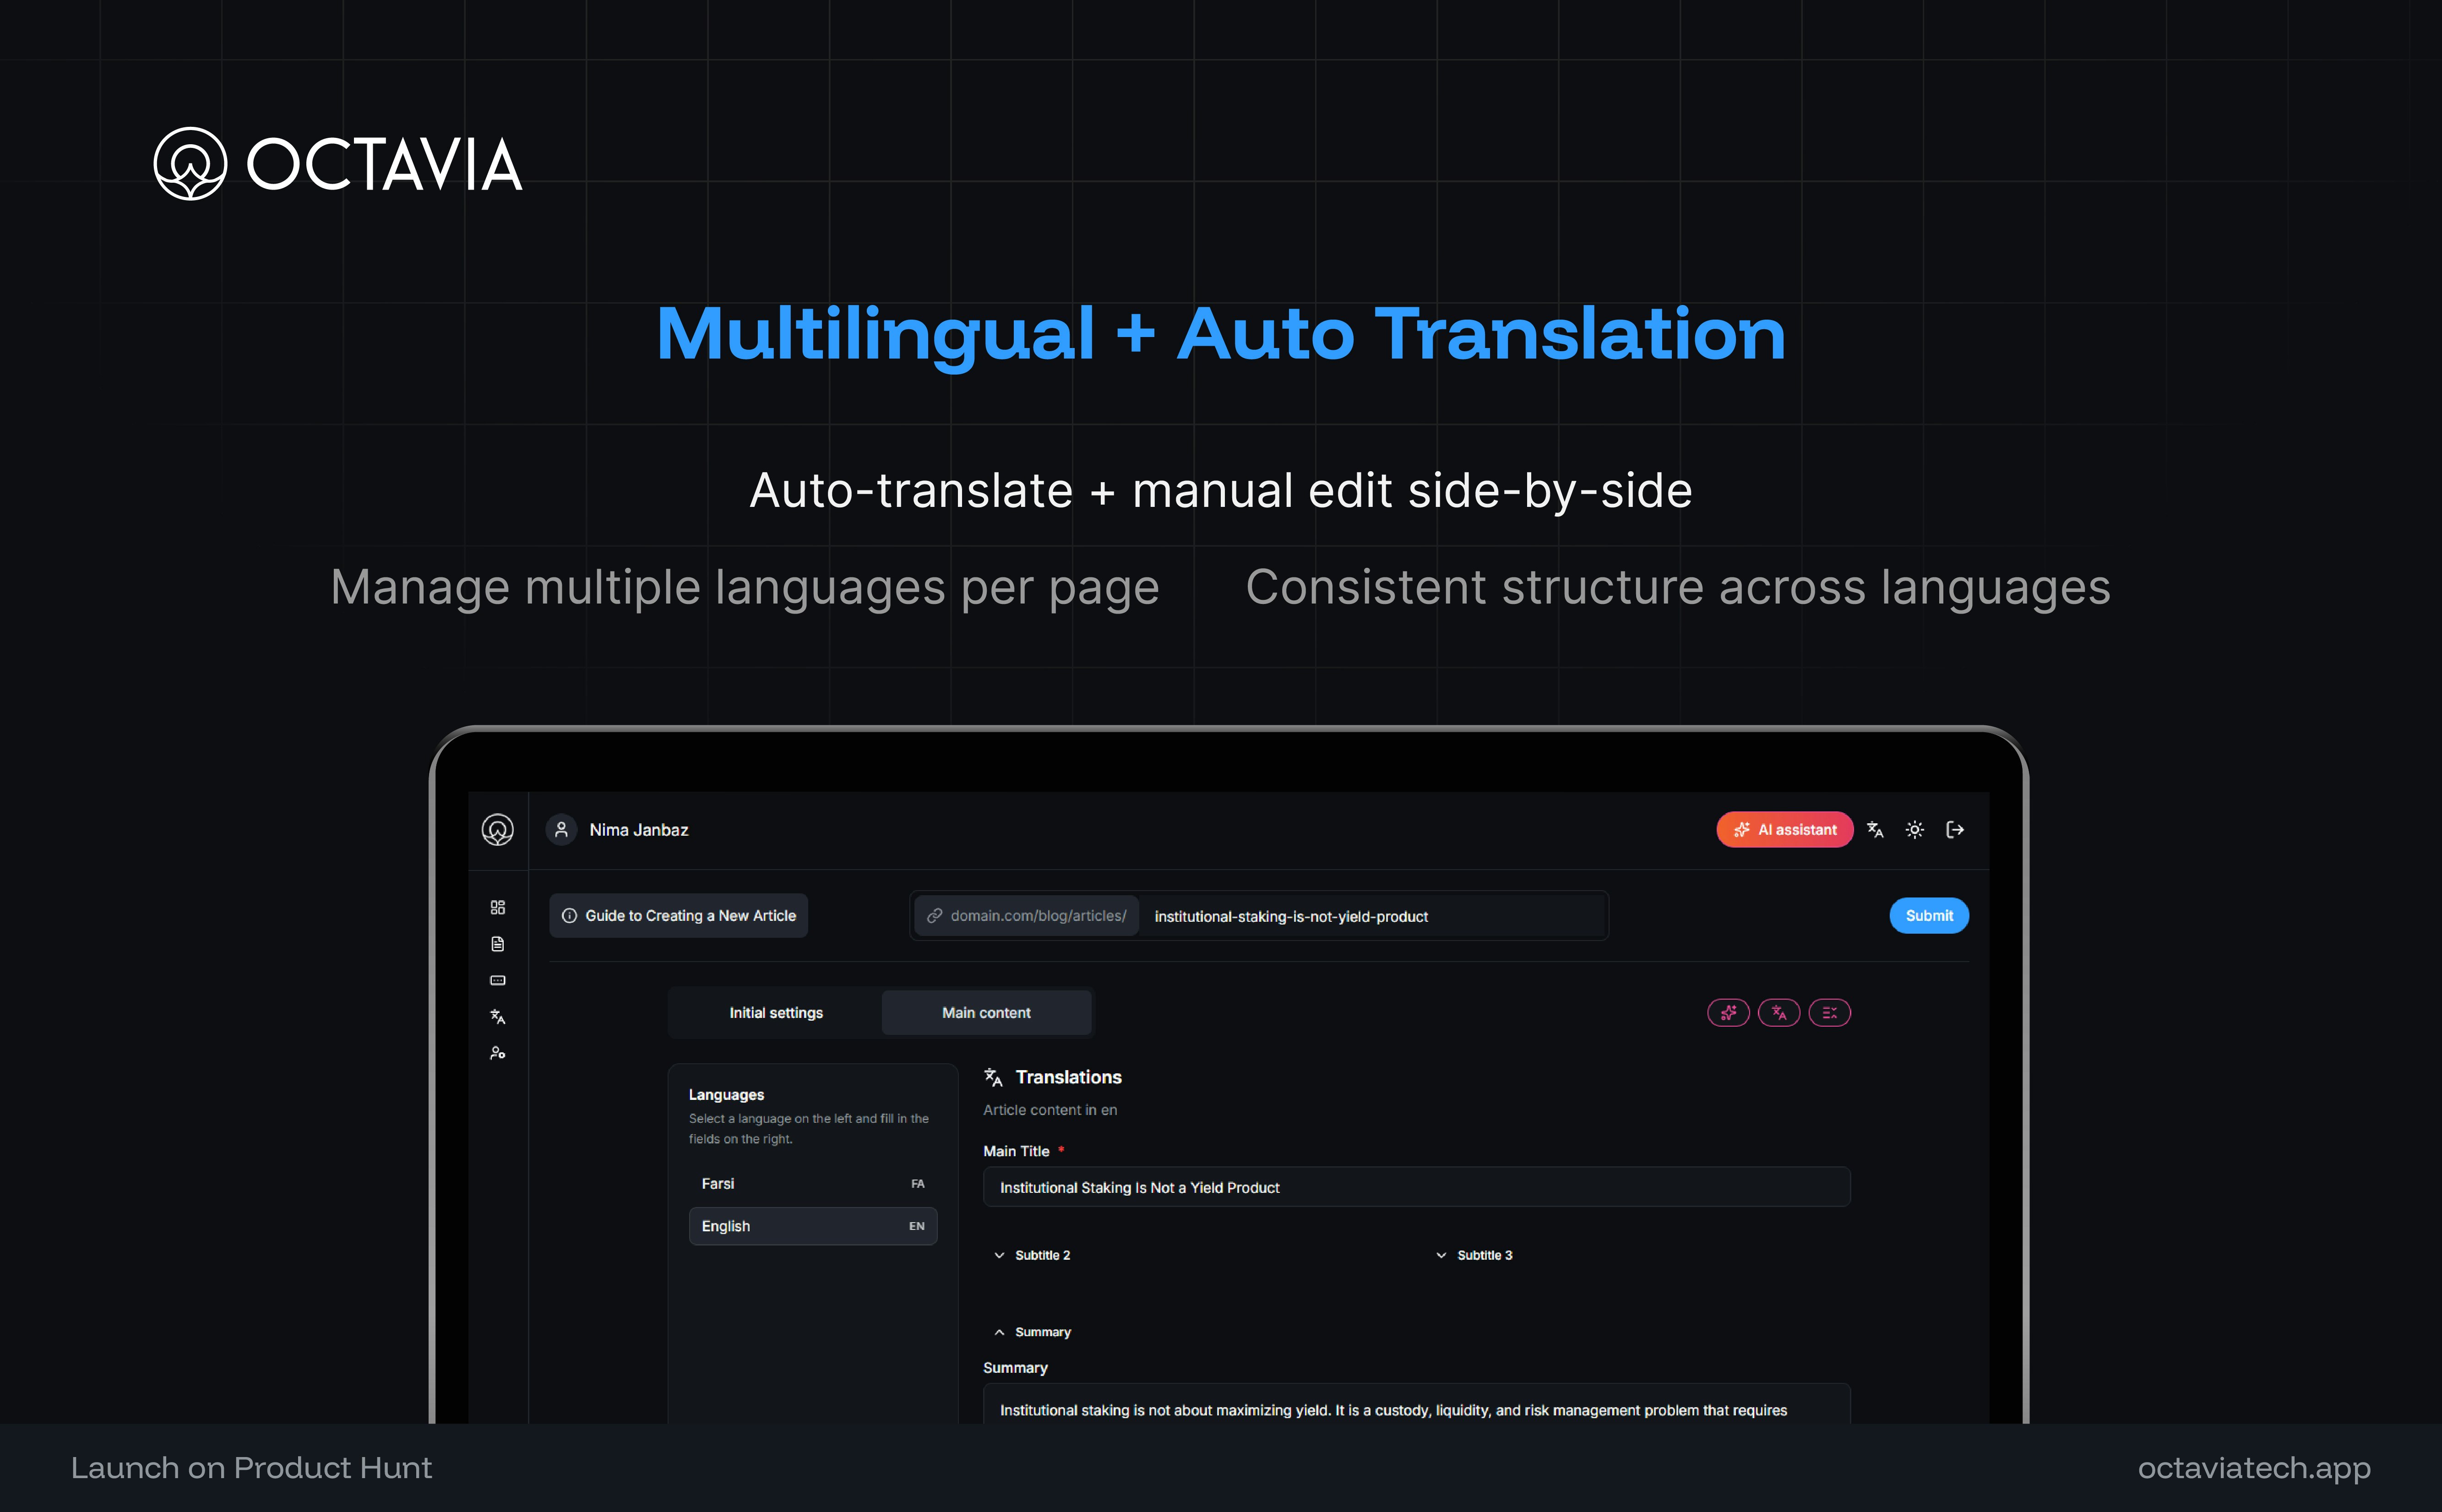Open the articles document icon in sidebar

pos(498,944)
